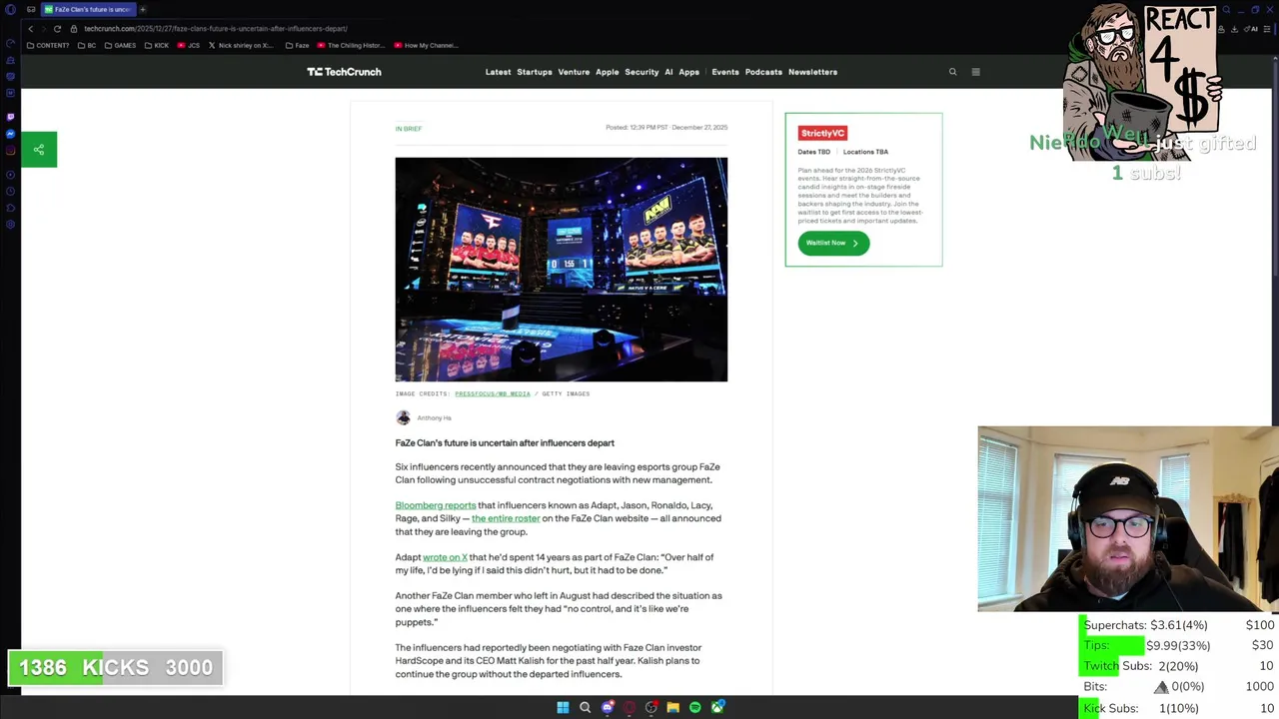Image resolution: width=1279 pixels, height=719 pixels.
Task: Open a new browser tab with plus
Action: 142,9
